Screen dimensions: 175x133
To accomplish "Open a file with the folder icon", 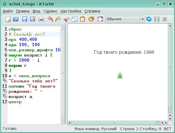I will 16,19.
